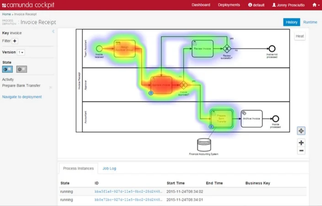Click the Review successful gateway

tap(227, 49)
